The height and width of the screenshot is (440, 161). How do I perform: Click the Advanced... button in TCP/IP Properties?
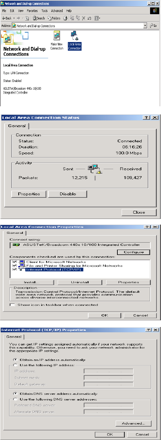[x=133, y=423]
